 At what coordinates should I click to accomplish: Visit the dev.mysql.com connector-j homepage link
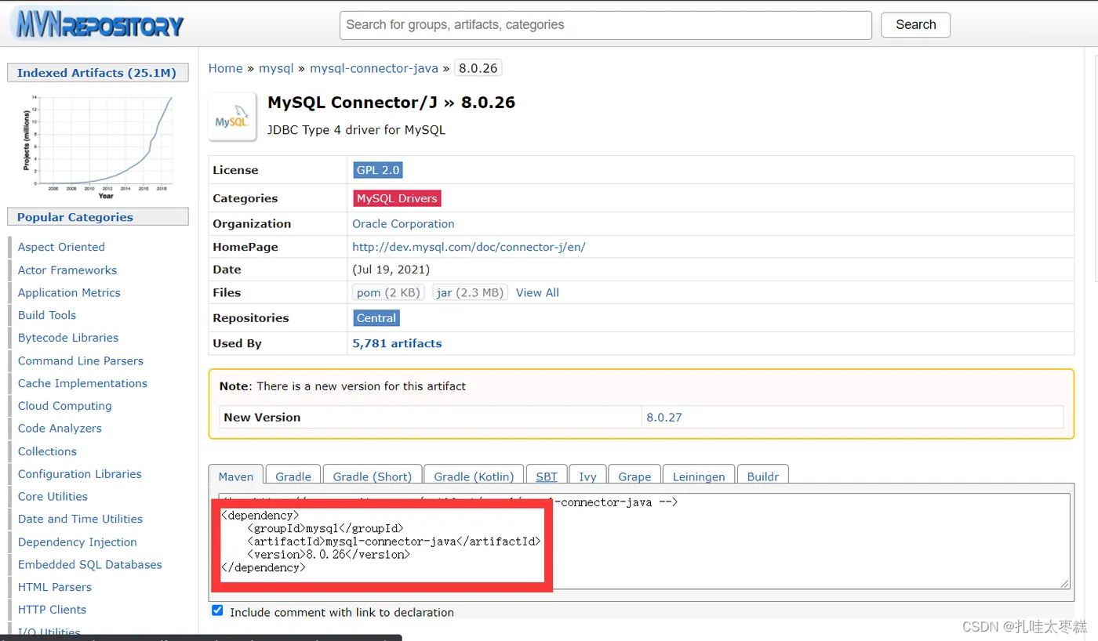[x=469, y=247]
